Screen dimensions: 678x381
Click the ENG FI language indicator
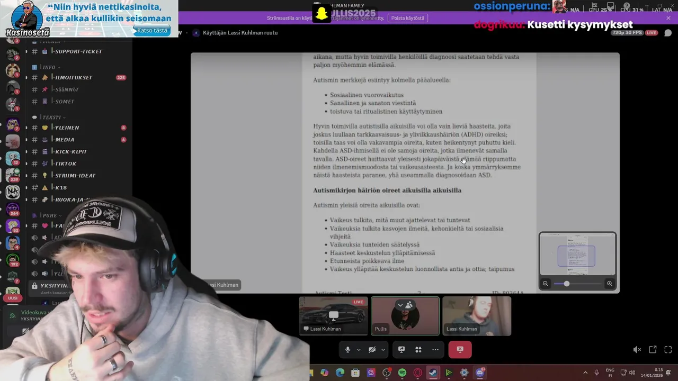610,373
